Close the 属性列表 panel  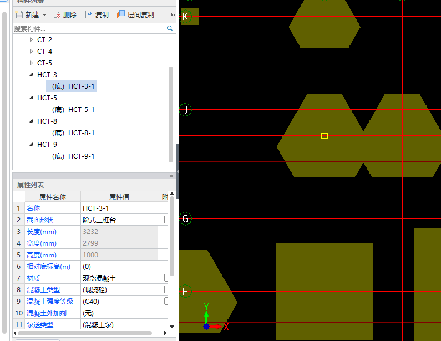tap(171, 176)
